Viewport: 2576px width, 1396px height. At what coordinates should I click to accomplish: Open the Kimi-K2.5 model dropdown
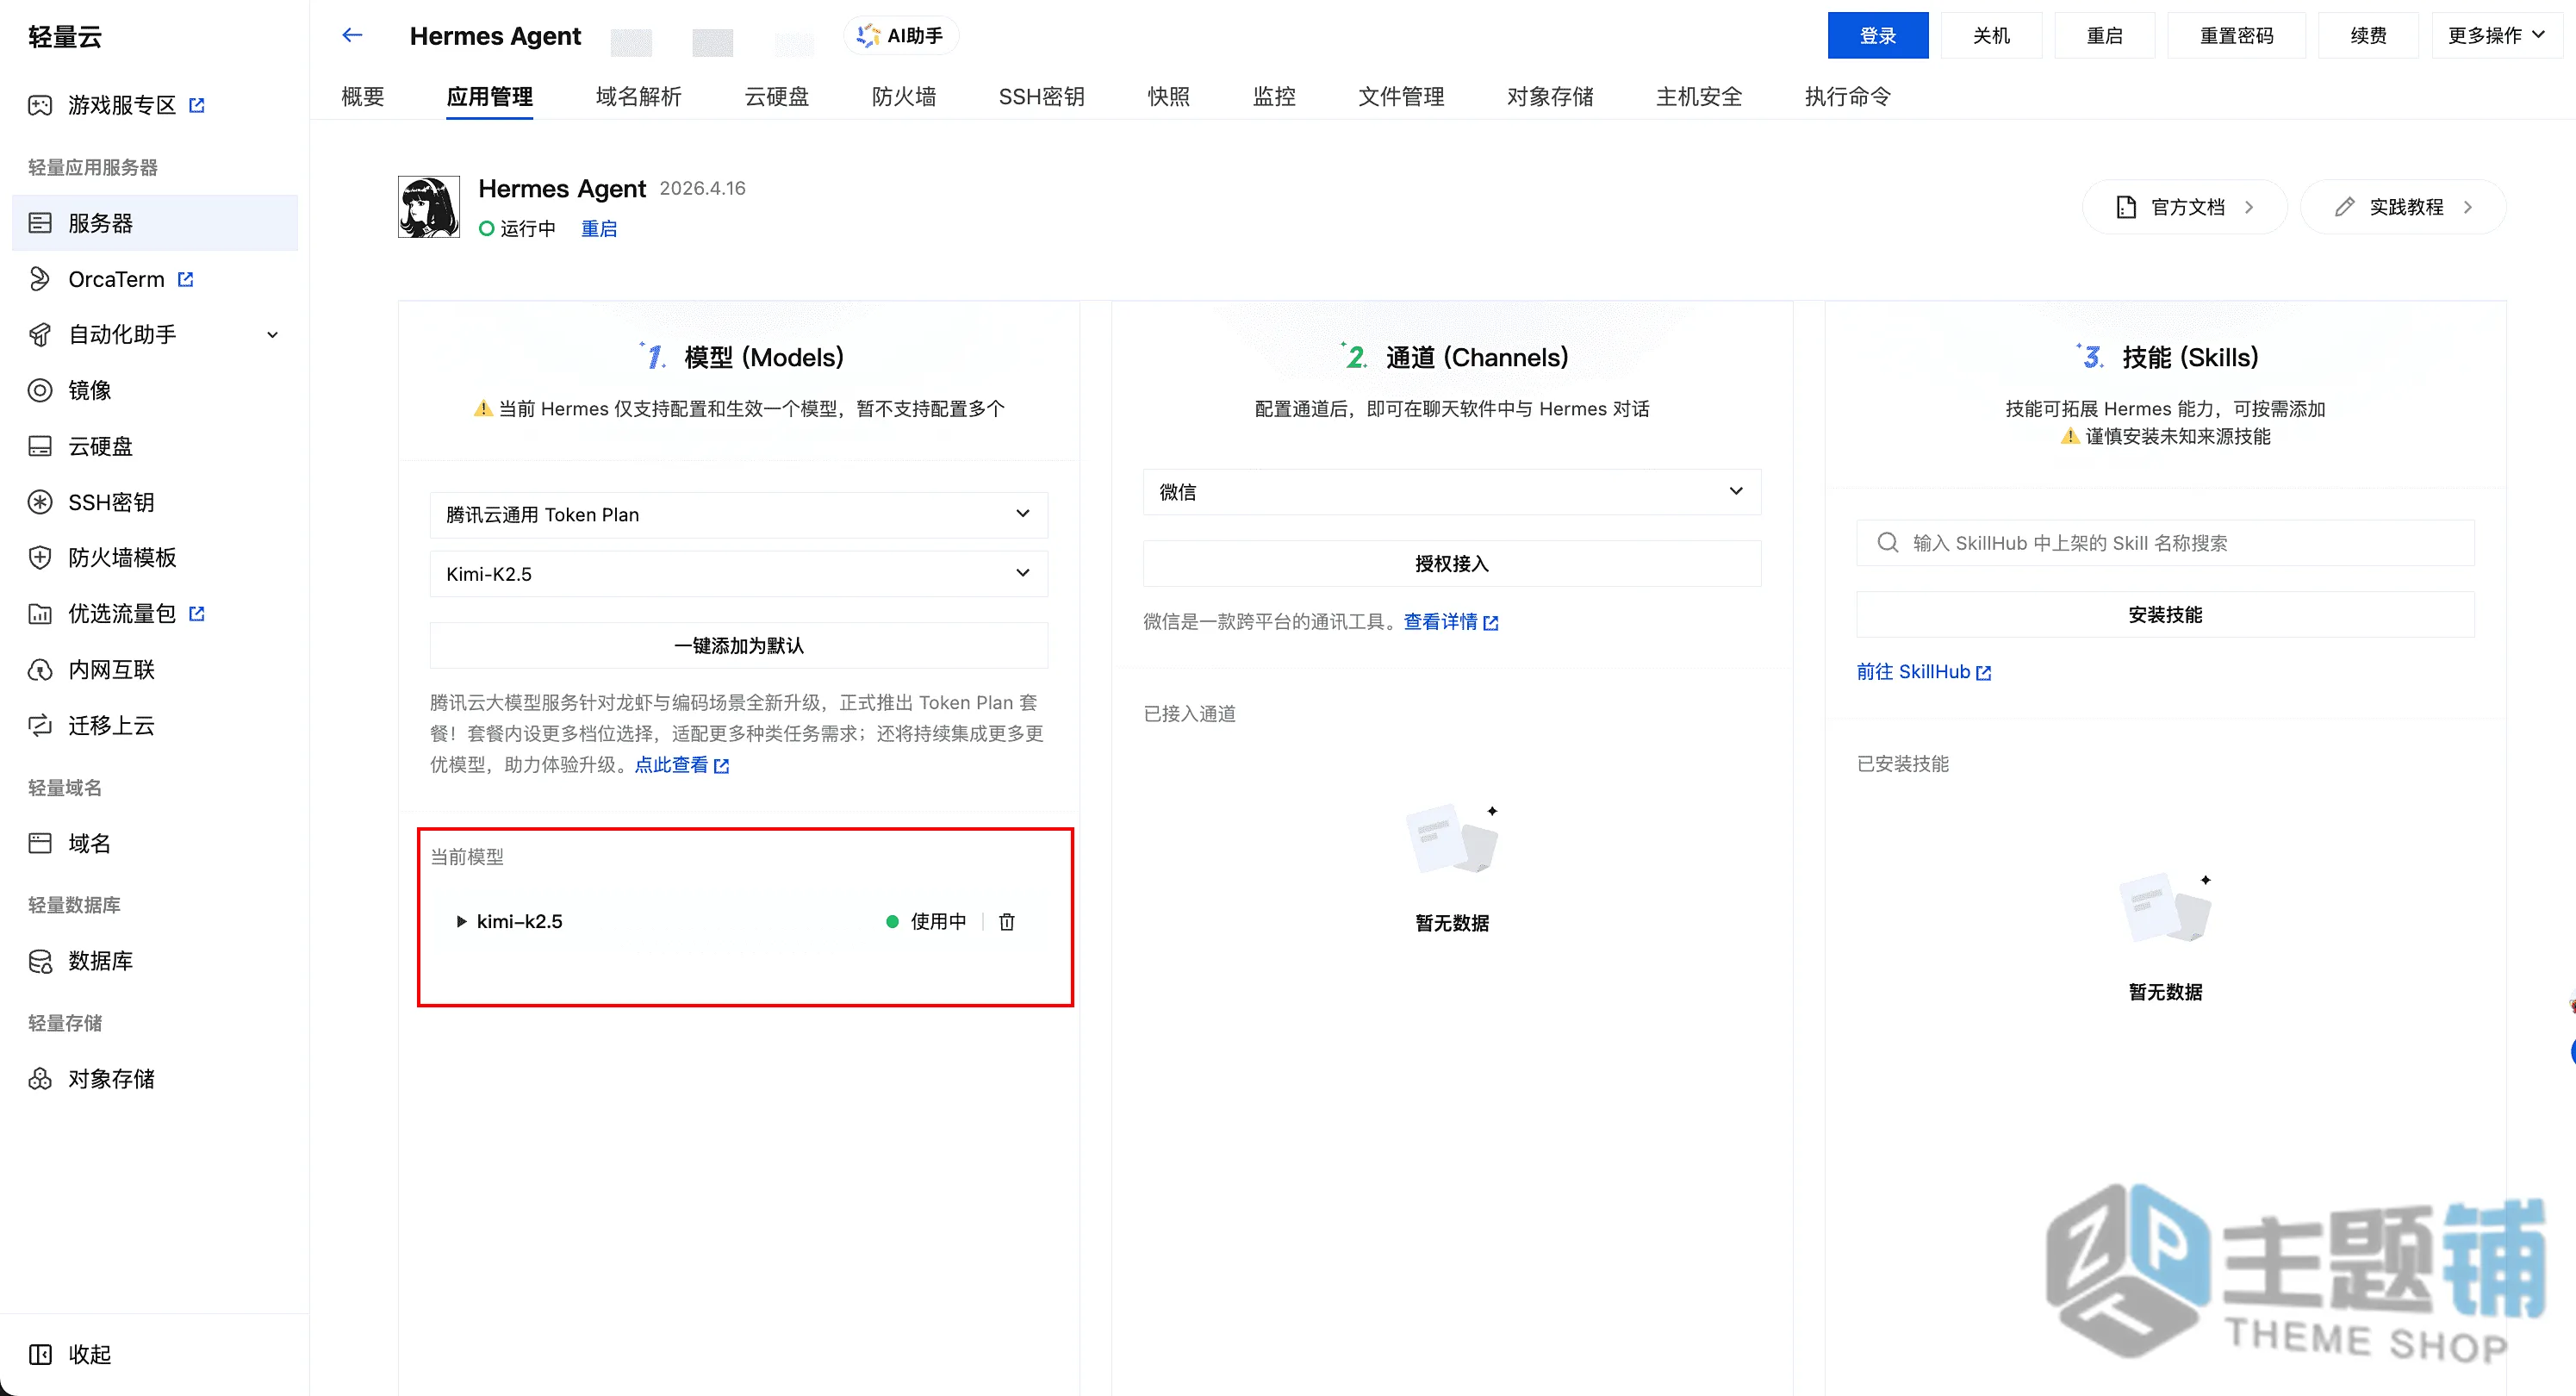pyautogui.click(x=739, y=573)
